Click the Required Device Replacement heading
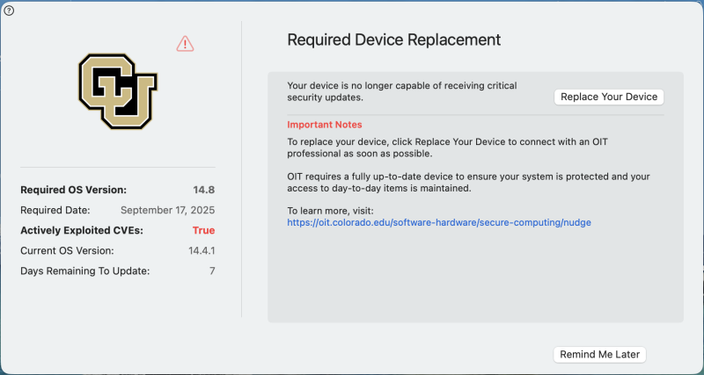This screenshot has height=375, width=704. (393, 40)
